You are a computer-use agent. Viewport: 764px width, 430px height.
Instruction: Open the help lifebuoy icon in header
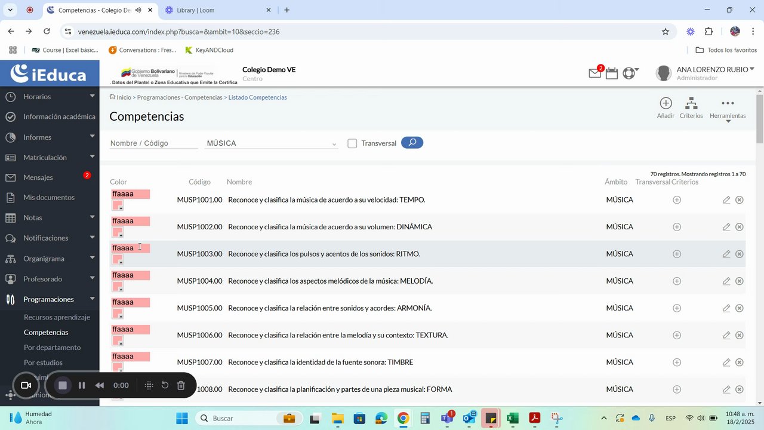(x=629, y=73)
